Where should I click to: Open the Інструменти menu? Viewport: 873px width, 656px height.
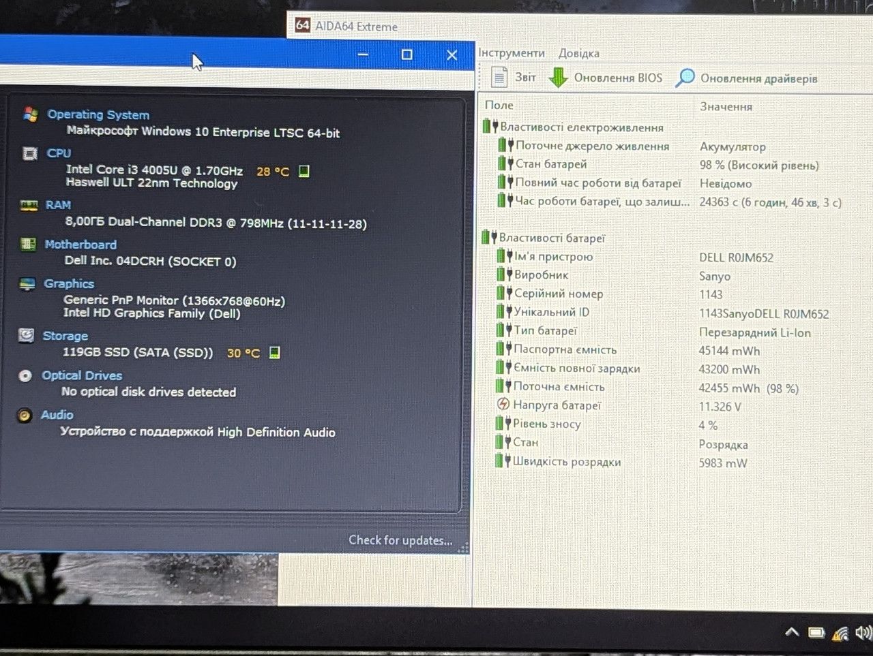pyautogui.click(x=512, y=53)
